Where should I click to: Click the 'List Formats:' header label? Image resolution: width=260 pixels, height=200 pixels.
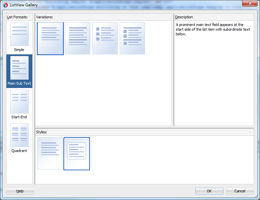point(17,17)
